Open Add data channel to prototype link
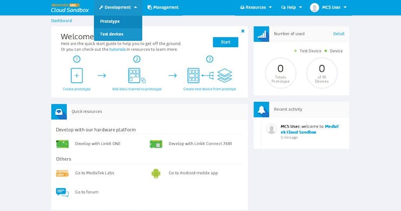This screenshot has height=211, width=401. [137, 89]
